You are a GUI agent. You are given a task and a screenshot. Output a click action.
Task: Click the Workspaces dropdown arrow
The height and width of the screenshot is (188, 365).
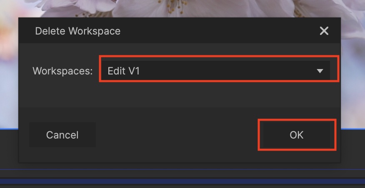click(x=320, y=71)
